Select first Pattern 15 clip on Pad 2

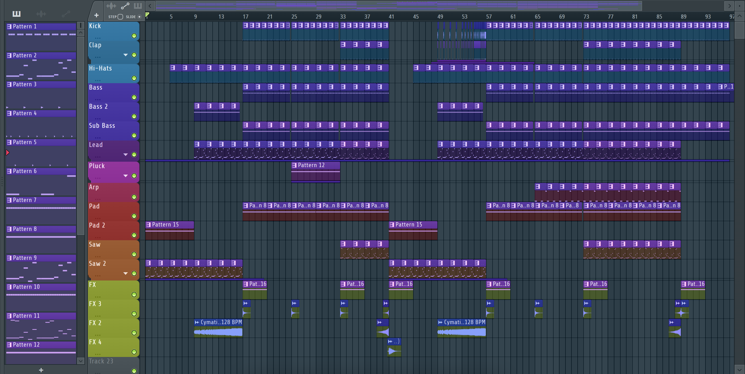coord(169,230)
